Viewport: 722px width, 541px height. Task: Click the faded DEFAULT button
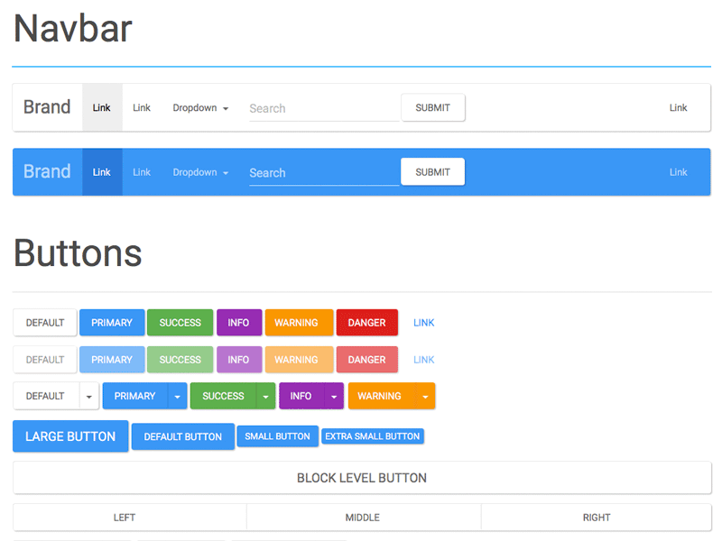44,359
